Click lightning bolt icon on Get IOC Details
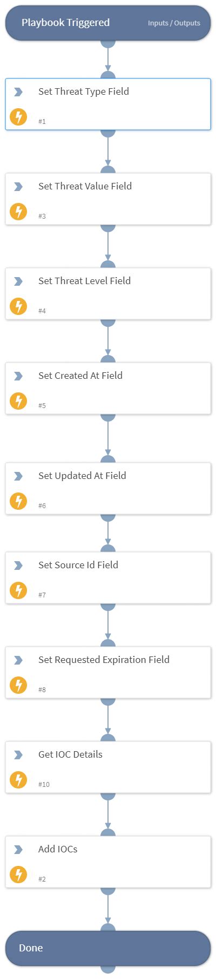 (18, 779)
